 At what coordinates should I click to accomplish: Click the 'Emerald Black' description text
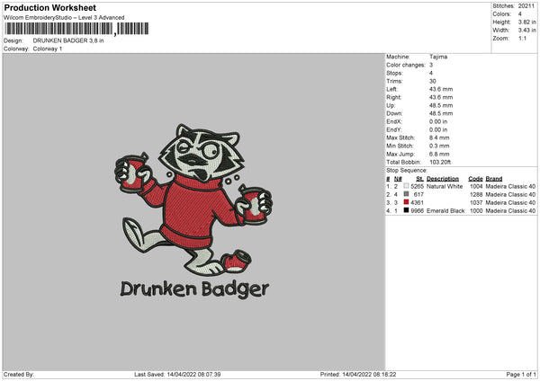point(445,211)
